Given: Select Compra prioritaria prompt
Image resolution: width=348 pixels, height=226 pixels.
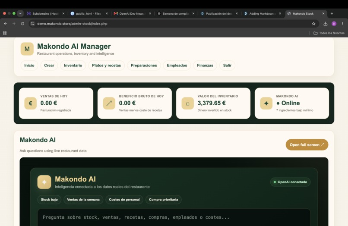Looking at the screenshot, I should click(164, 200).
